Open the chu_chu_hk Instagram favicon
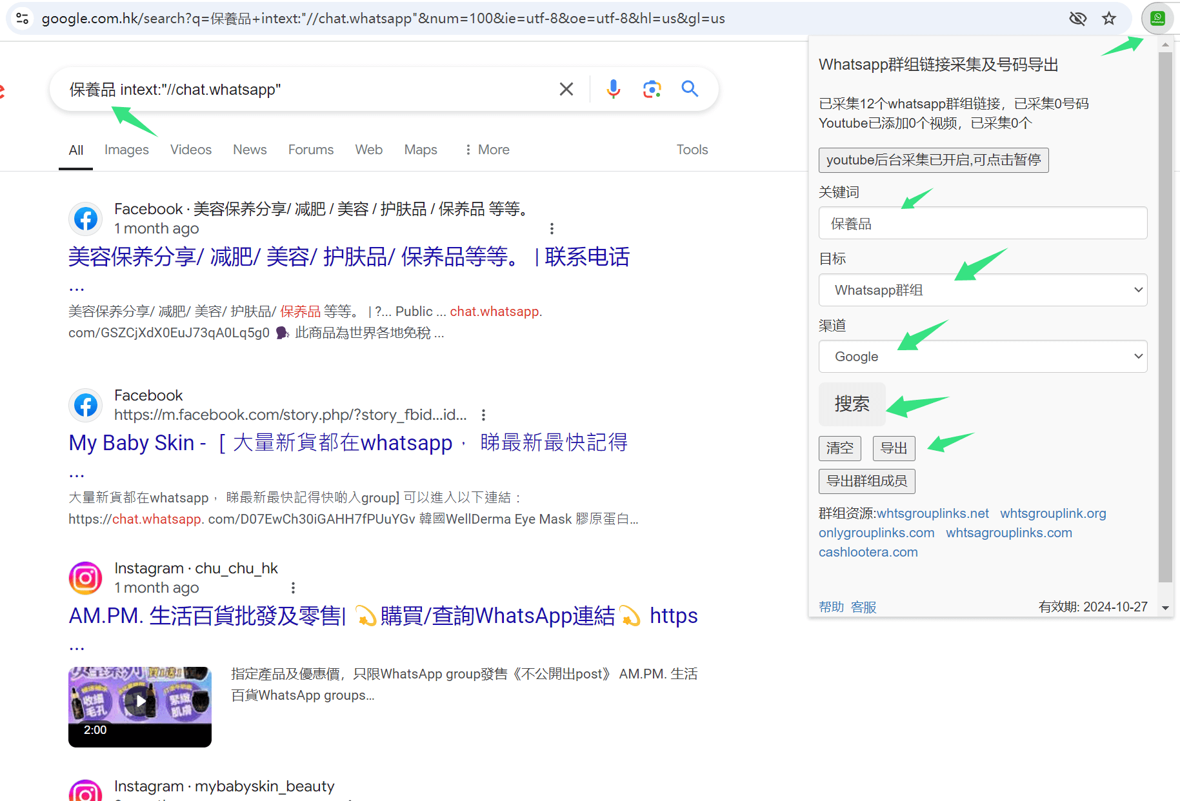Image resolution: width=1180 pixels, height=801 pixels. click(x=86, y=578)
